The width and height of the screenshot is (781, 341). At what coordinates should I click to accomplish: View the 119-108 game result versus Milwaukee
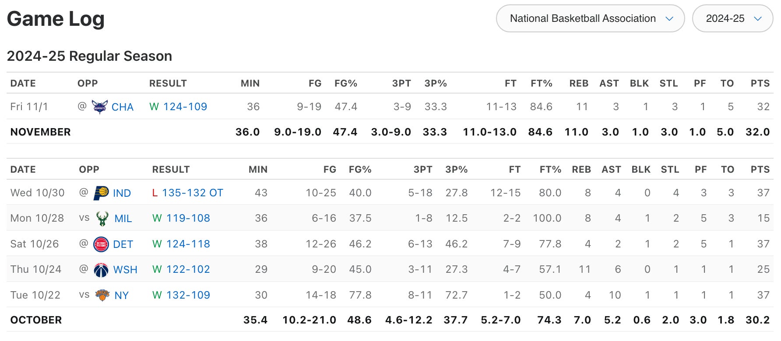coord(188,218)
